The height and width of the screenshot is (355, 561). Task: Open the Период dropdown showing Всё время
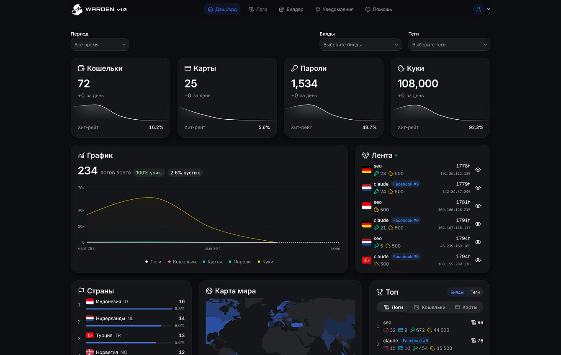(100, 44)
